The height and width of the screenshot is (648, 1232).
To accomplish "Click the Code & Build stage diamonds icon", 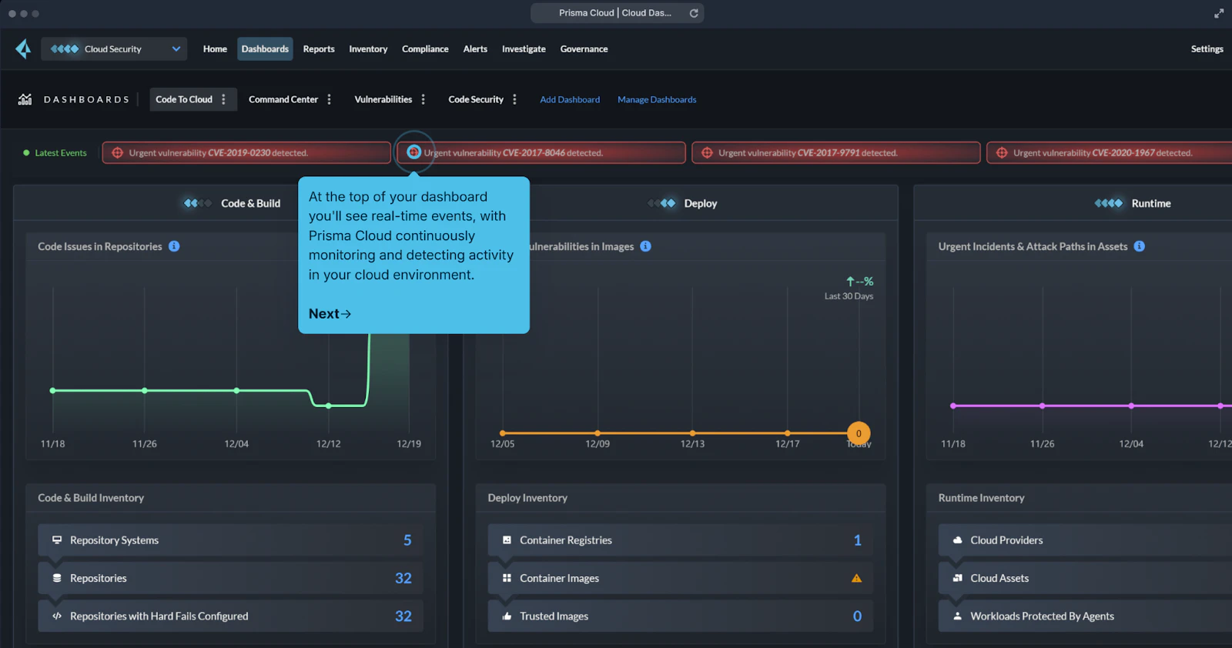I will (197, 203).
